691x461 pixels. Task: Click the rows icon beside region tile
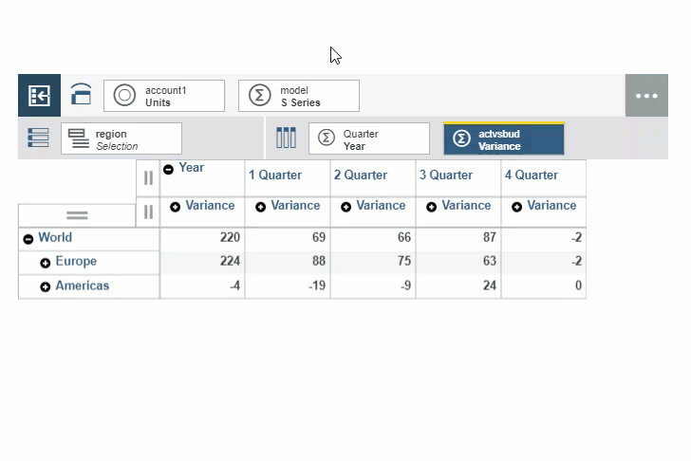(x=38, y=138)
